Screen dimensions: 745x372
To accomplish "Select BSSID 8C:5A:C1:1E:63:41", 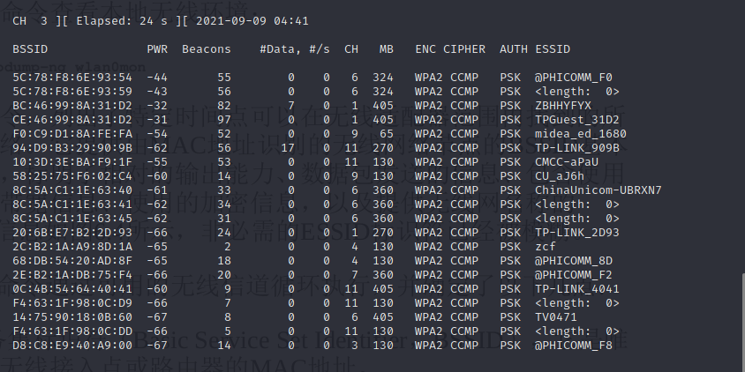I will (x=72, y=205).
